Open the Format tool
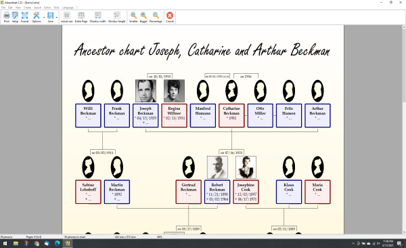406x248 pixels. (24, 17)
